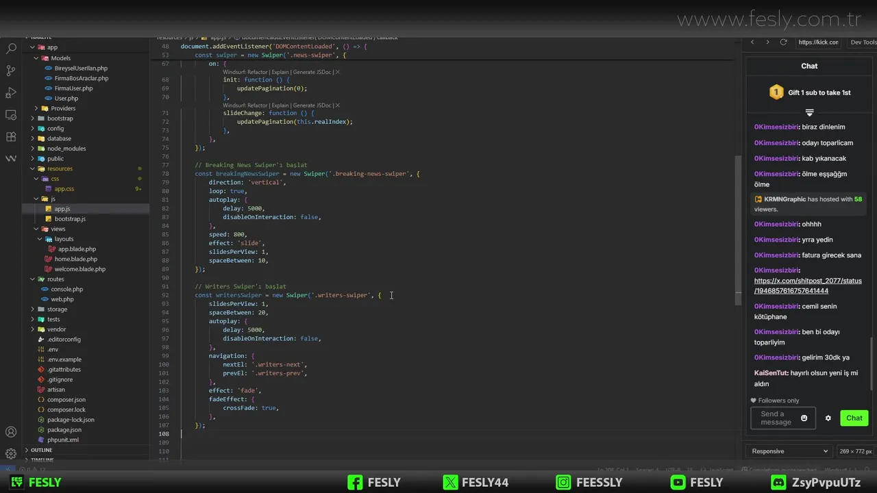Open User.php in Models

point(66,99)
